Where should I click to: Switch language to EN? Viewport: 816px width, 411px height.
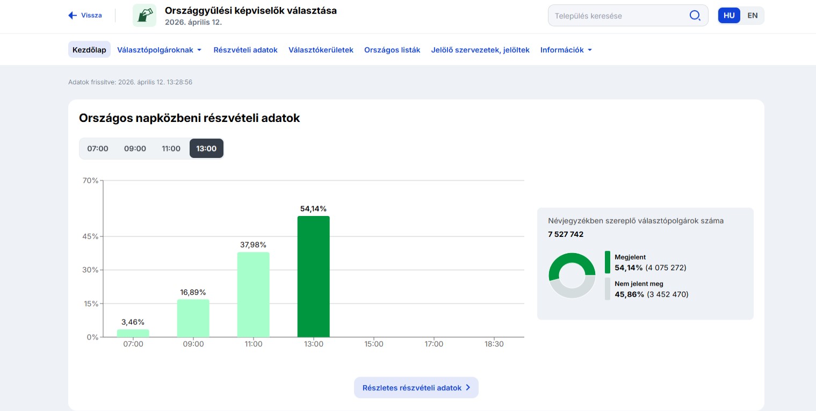click(752, 16)
